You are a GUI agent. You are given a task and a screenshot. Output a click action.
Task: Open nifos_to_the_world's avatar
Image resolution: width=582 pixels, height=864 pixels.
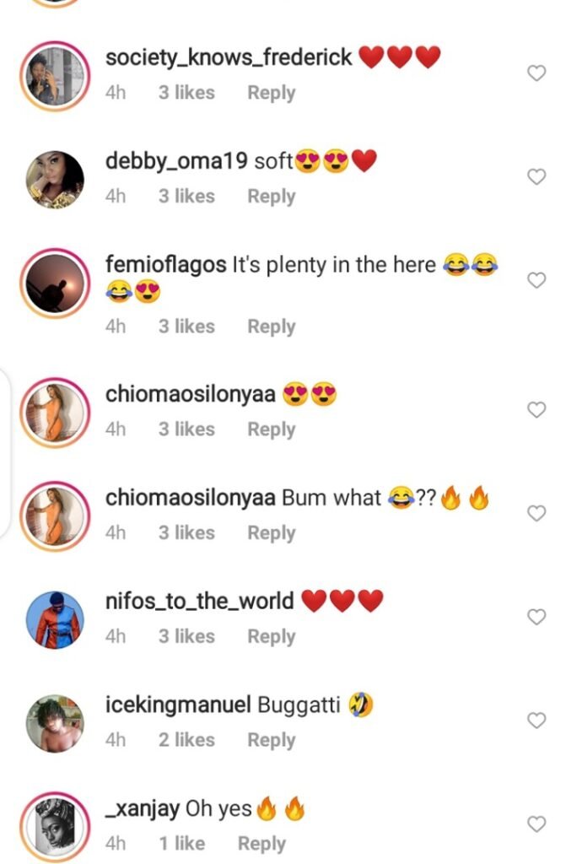[x=55, y=619]
